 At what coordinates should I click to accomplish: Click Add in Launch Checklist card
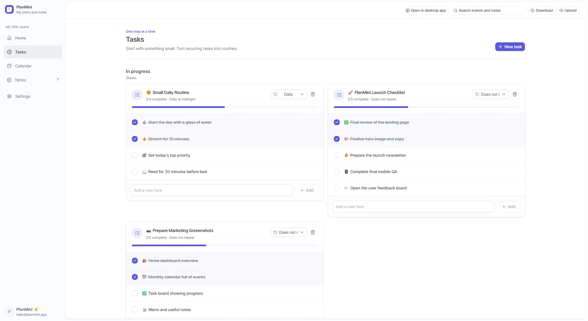pos(509,207)
